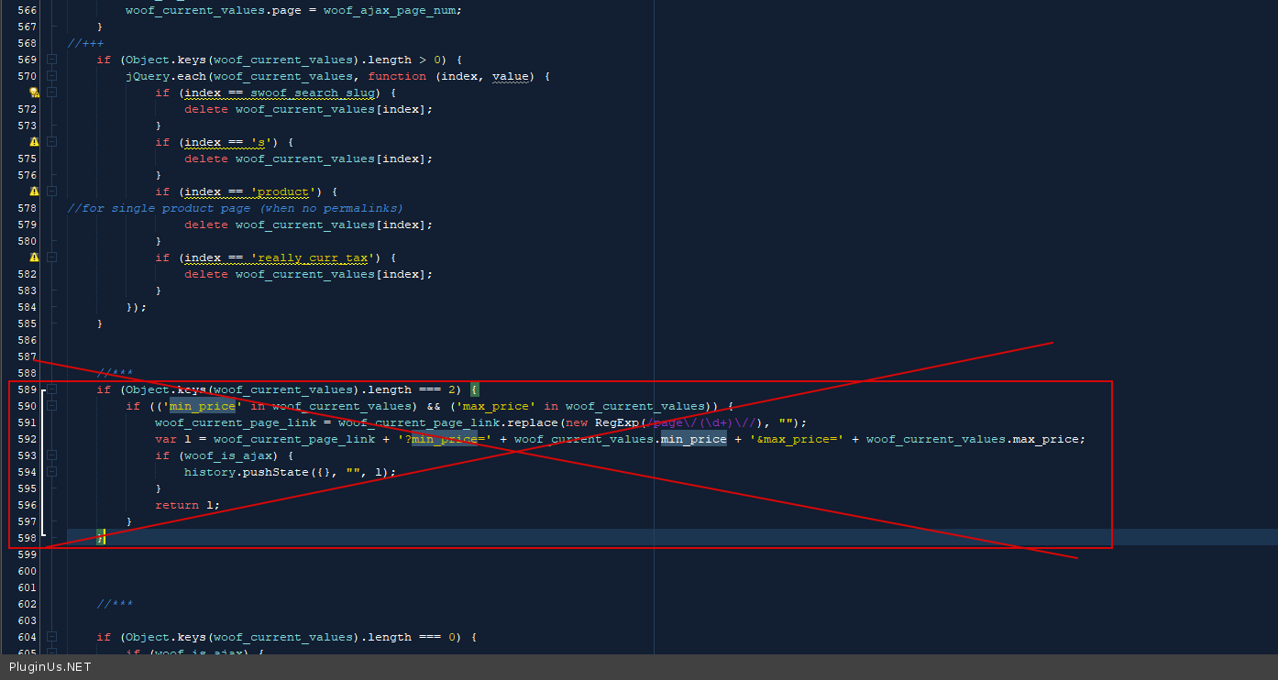Click the 'for single product page' comment
This screenshot has width=1278, height=680.
[x=235, y=208]
